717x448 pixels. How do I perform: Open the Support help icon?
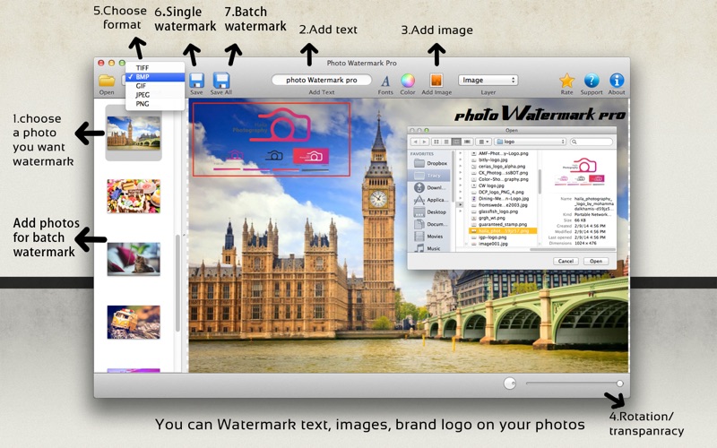point(592,81)
